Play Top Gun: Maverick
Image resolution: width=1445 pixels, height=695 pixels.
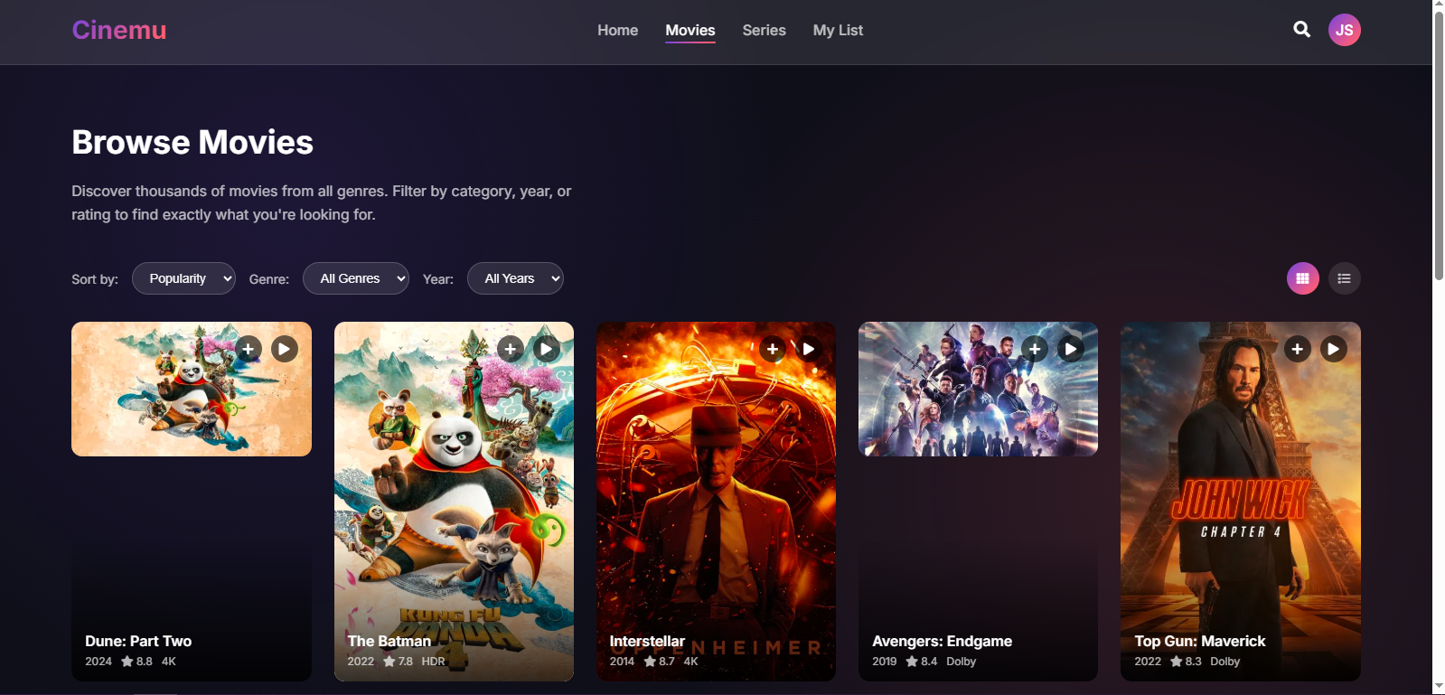(x=1334, y=349)
